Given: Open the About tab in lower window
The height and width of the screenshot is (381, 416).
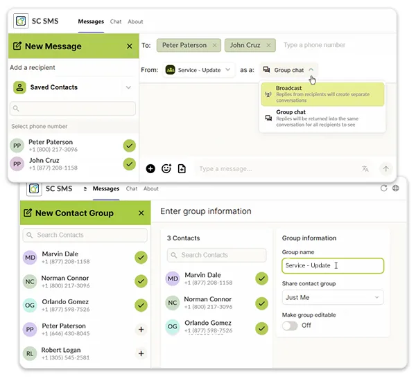Looking at the screenshot, I should click(x=151, y=188).
